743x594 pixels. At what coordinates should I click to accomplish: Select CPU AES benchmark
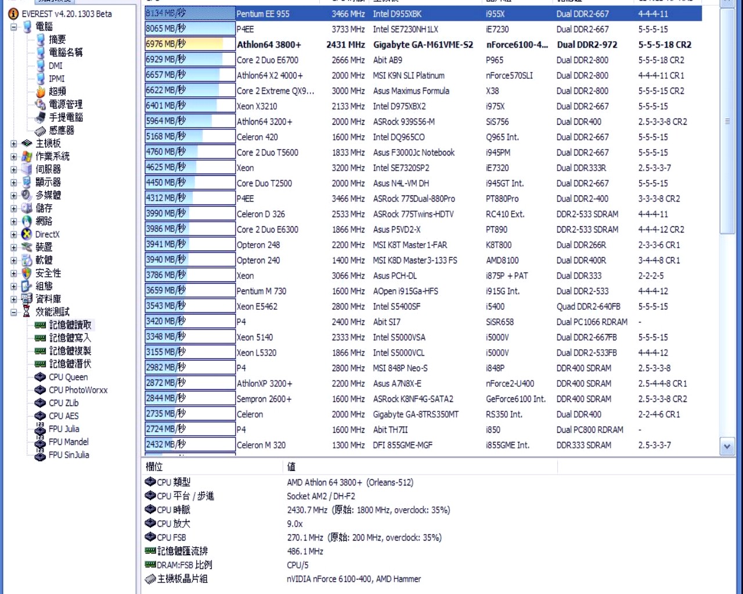coord(64,416)
